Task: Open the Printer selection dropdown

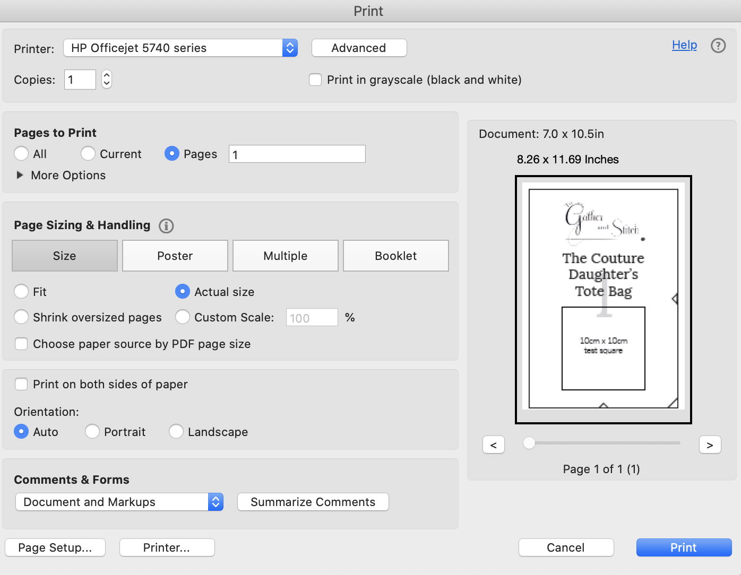Action: 180,48
